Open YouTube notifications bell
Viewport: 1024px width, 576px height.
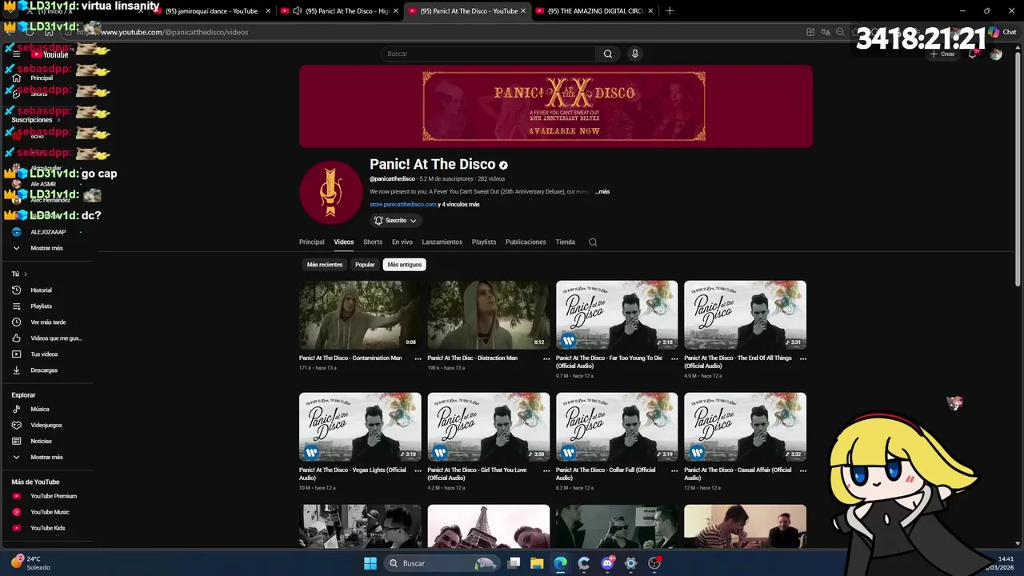[x=973, y=54]
